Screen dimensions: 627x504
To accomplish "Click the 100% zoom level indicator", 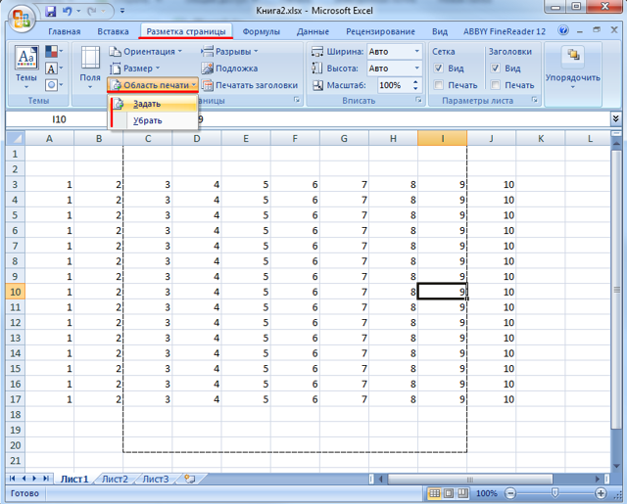I will click(x=487, y=493).
